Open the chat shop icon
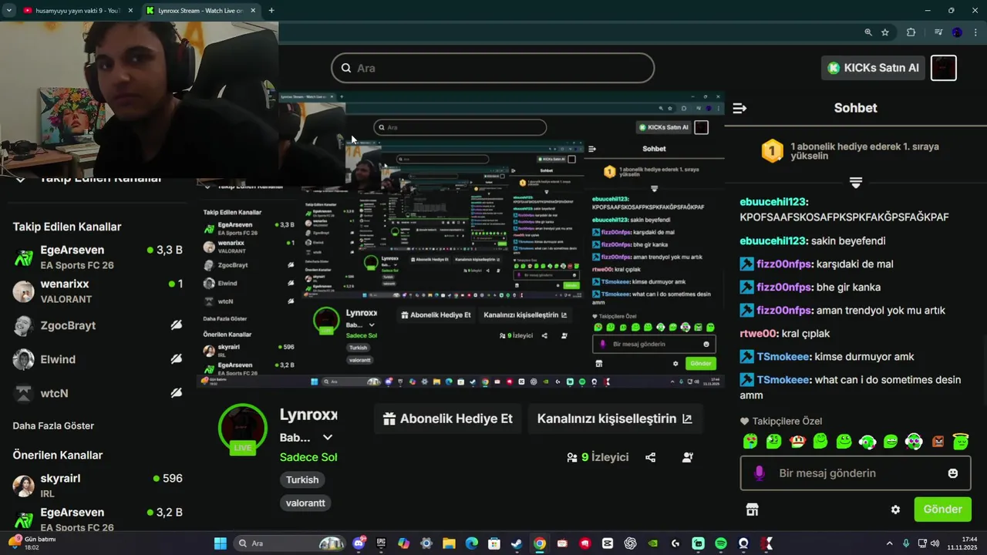The height and width of the screenshot is (555, 987). [752, 510]
